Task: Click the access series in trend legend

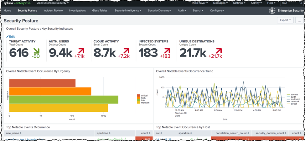Action: tap(293, 94)
